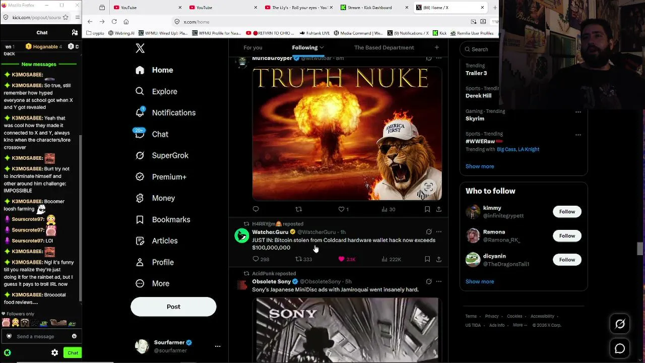Click the X page scrollbar thumb
This screenshot has height=363, width=645.
(640, 249)
